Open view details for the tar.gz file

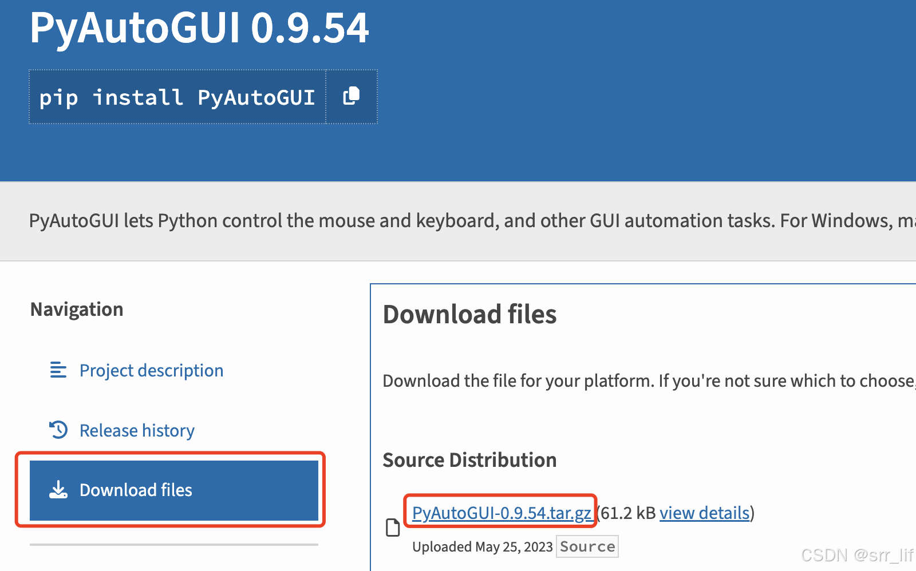(x=704, y=513)
